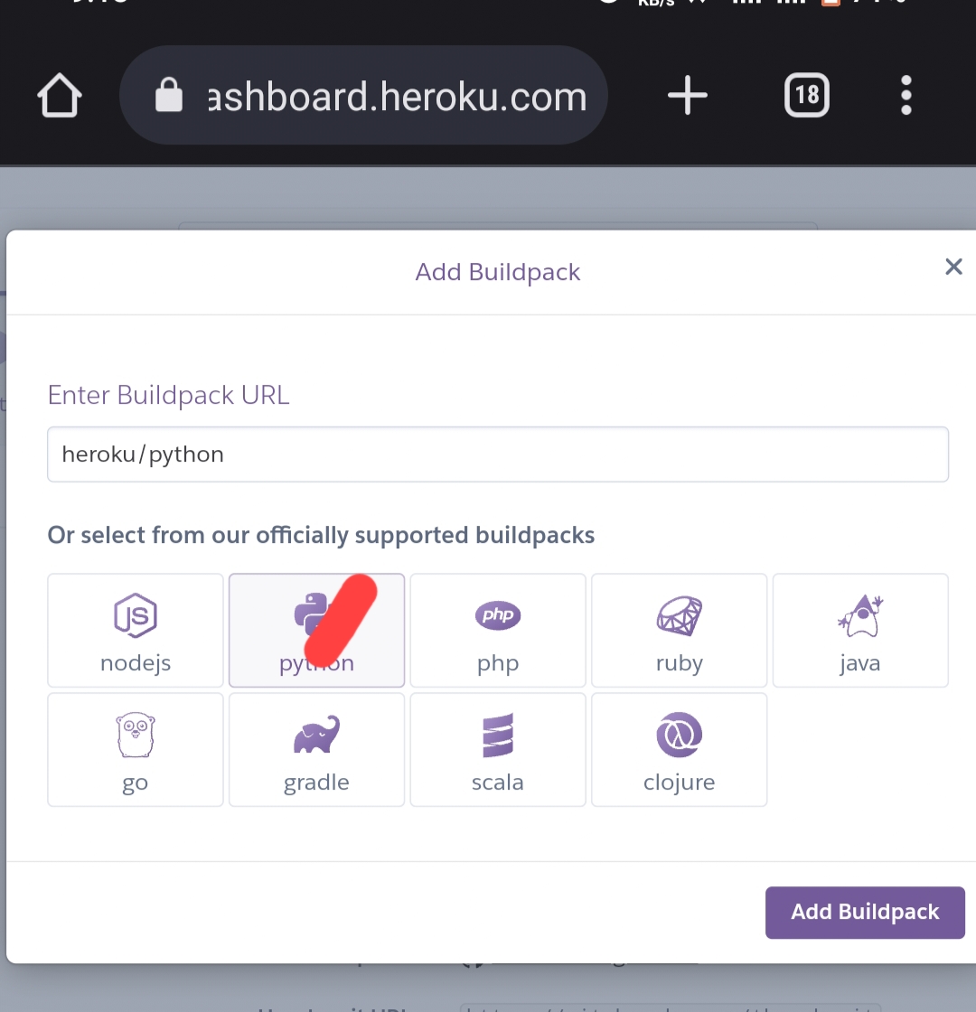The height and width of the screenshot is (1012, 976).
Task: Open the browser overflow menu
Action: click(x=906, y=95)
